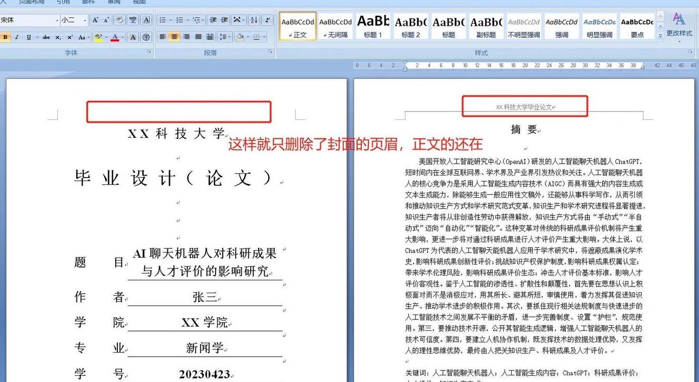Align text to the left

tap(163, 37)
